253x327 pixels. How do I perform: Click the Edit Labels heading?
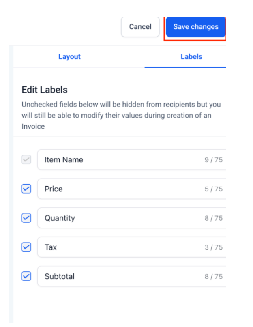click(x=45, y=90)
